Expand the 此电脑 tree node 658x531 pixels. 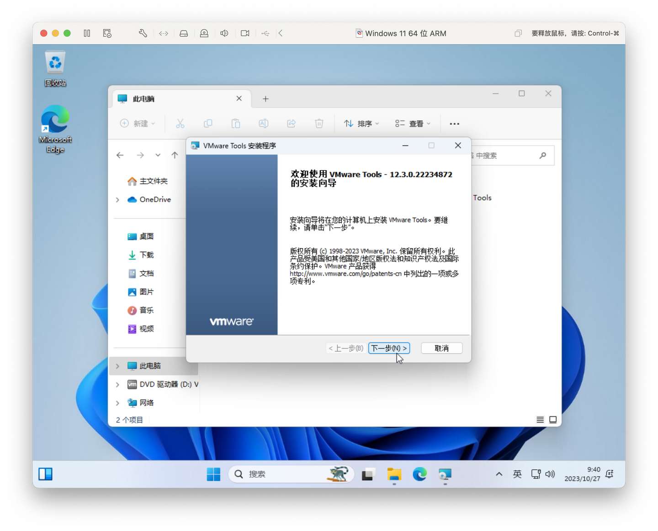[117, 366]
